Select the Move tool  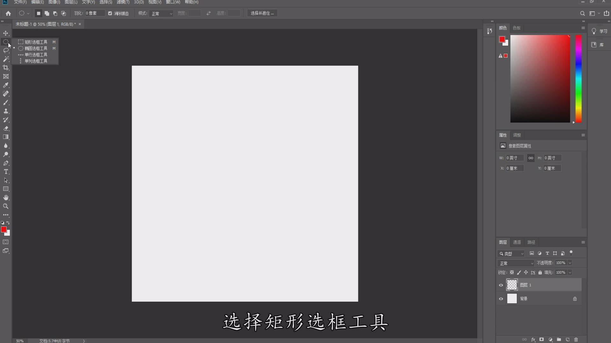coord(6,33)
